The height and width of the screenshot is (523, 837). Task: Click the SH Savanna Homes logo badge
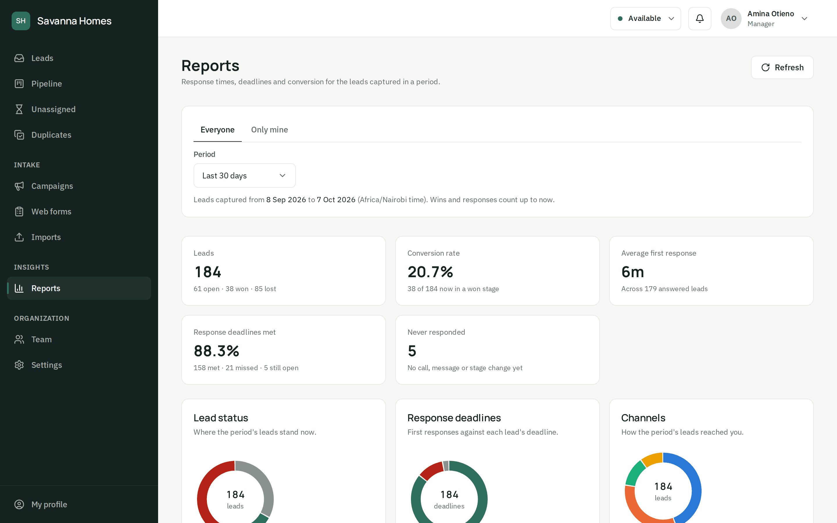coord(21,21)
